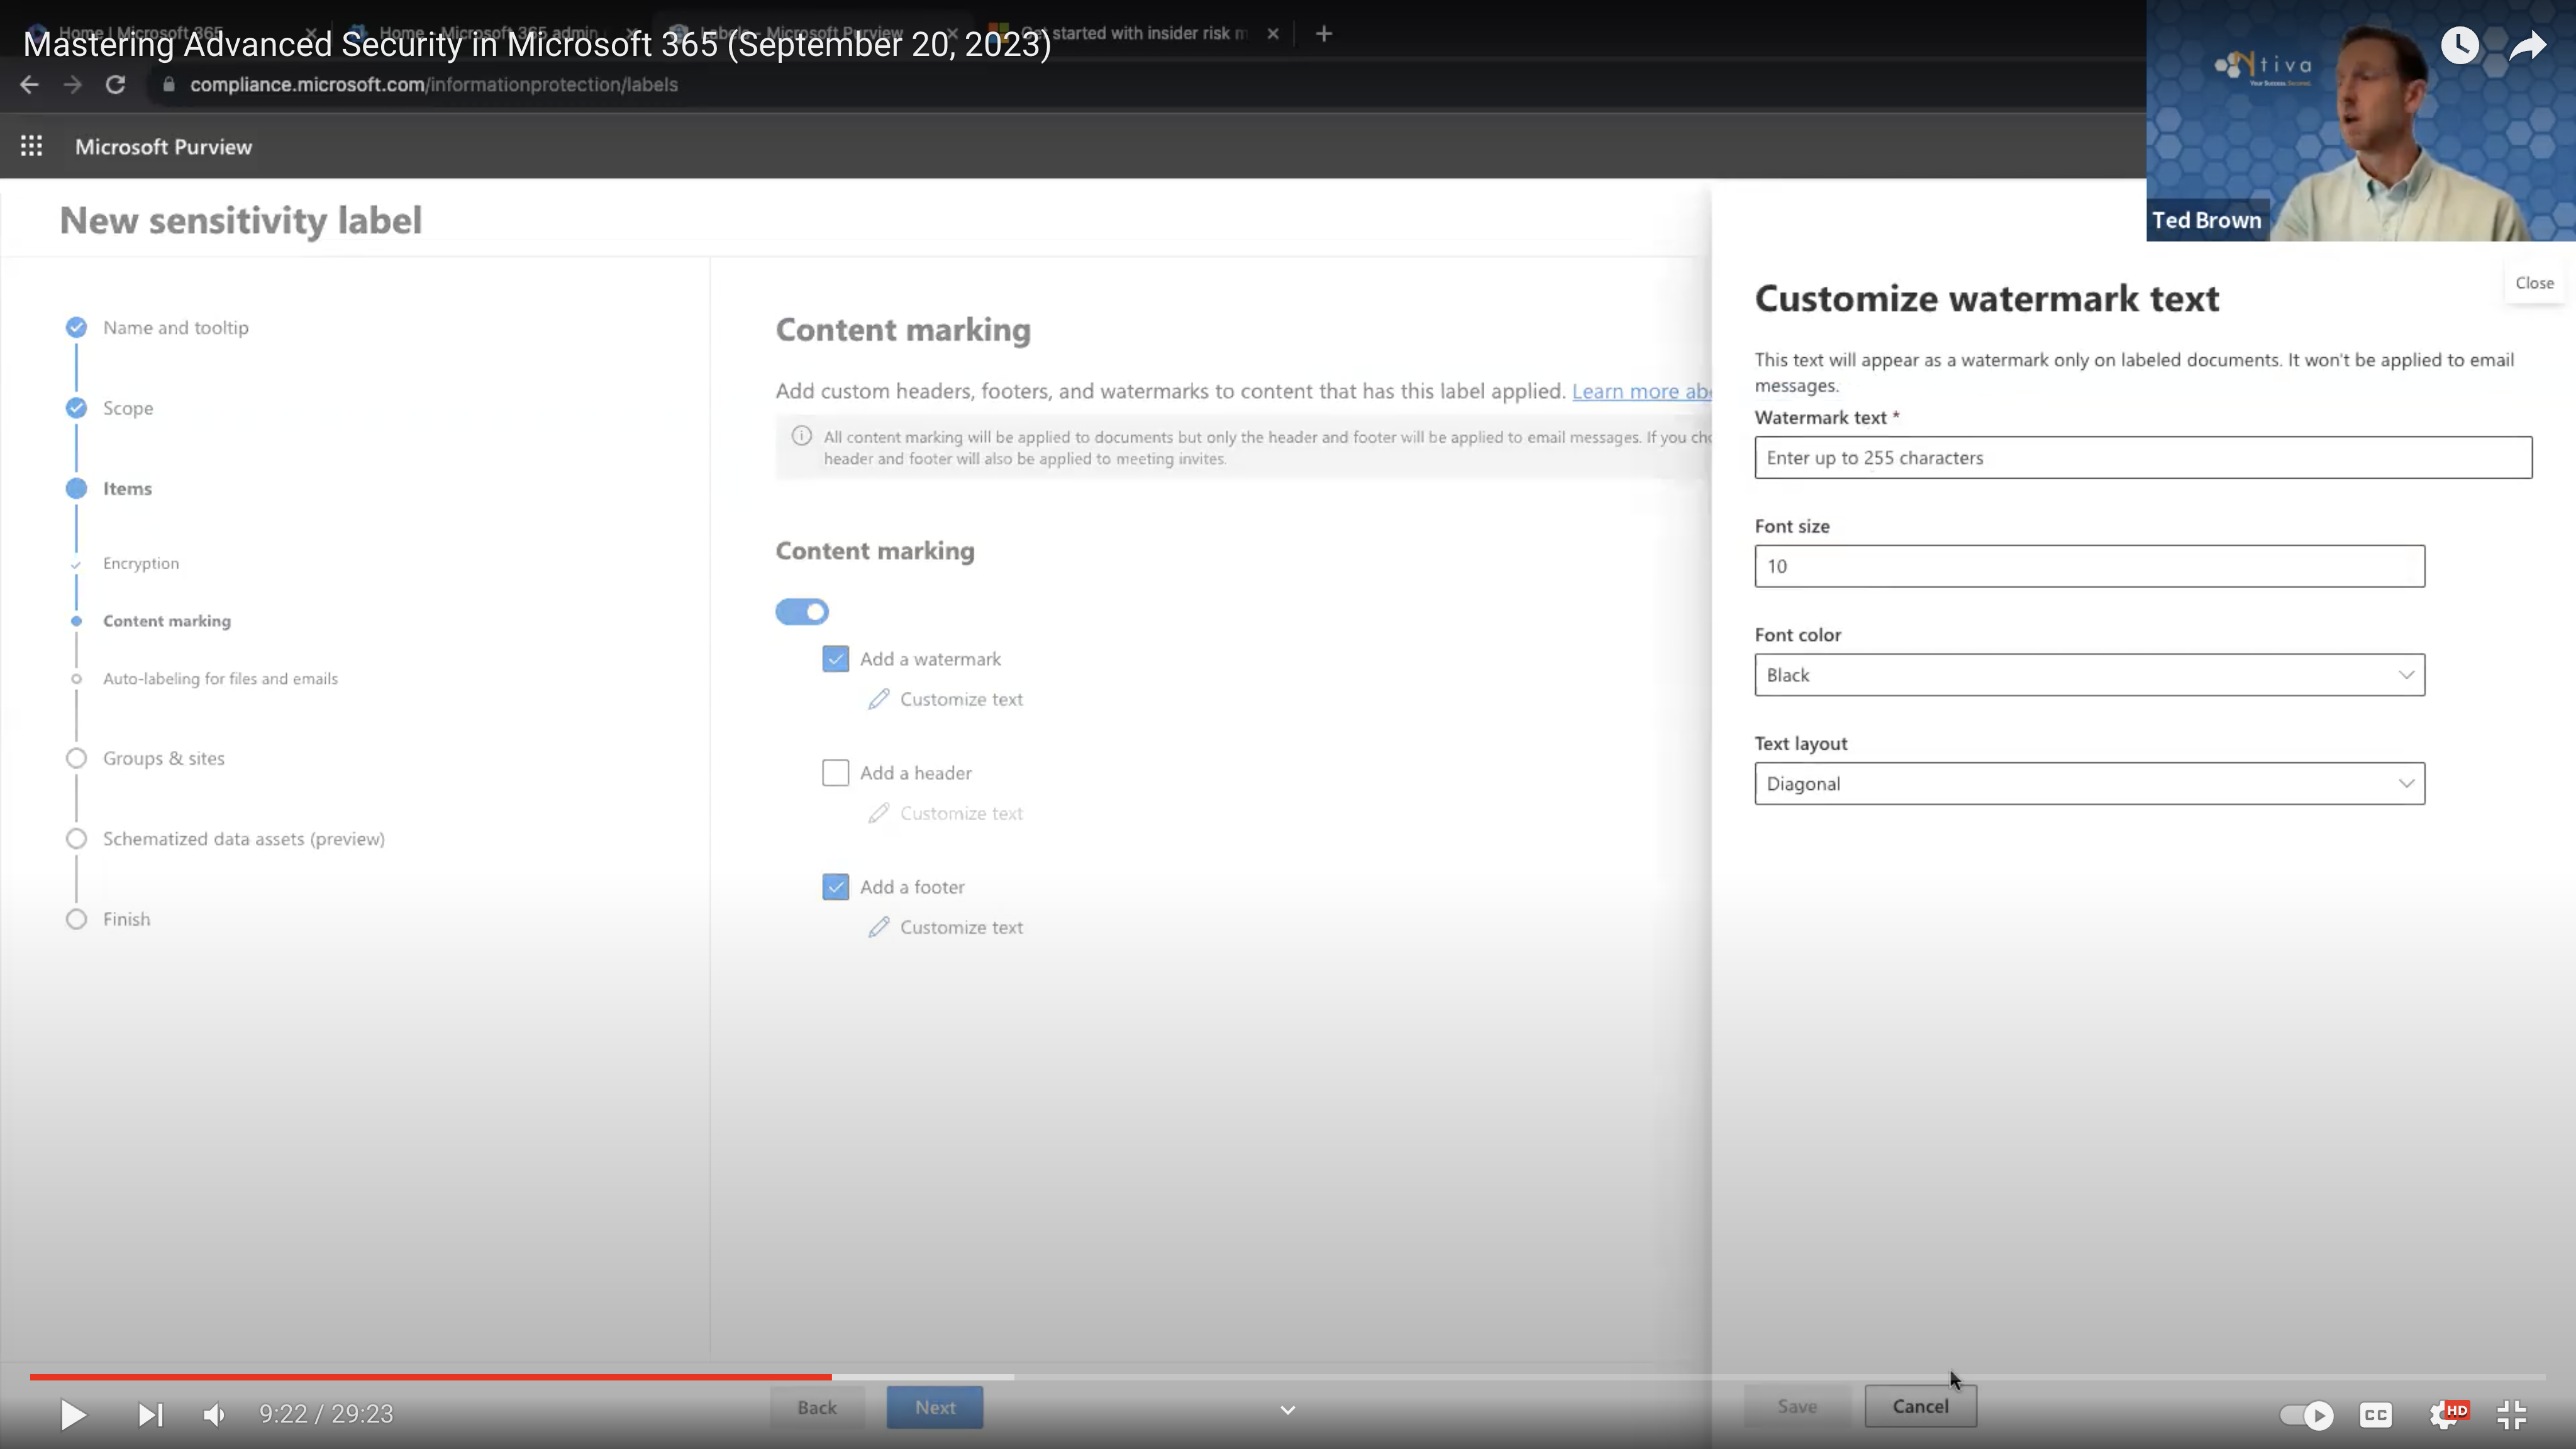Open the Microsoft Purview app launcher

click(31, 147)
